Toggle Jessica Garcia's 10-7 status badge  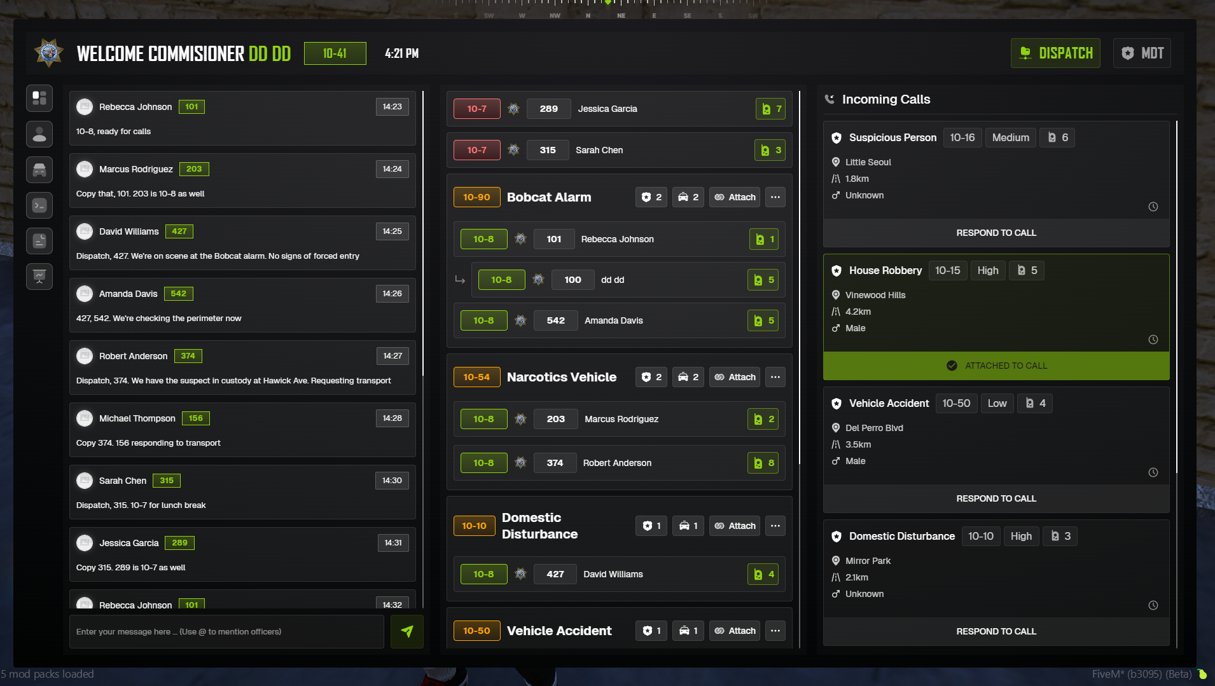coord(476,109)
